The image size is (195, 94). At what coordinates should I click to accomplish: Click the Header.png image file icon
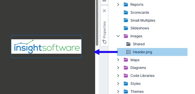tap(128, 52)
